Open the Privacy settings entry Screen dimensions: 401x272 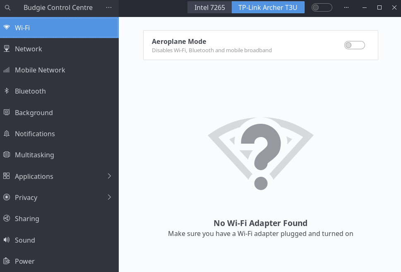pyautogui.click(x=59, y=197)
